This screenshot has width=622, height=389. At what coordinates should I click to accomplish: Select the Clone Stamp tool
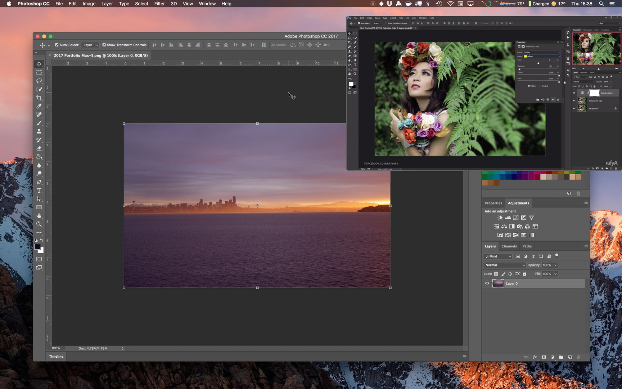[39, 131]
